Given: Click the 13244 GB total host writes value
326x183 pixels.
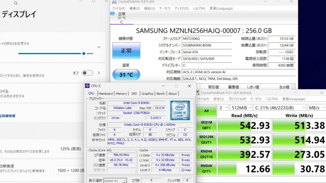Looking at the screenshot, I should point(282,46).
